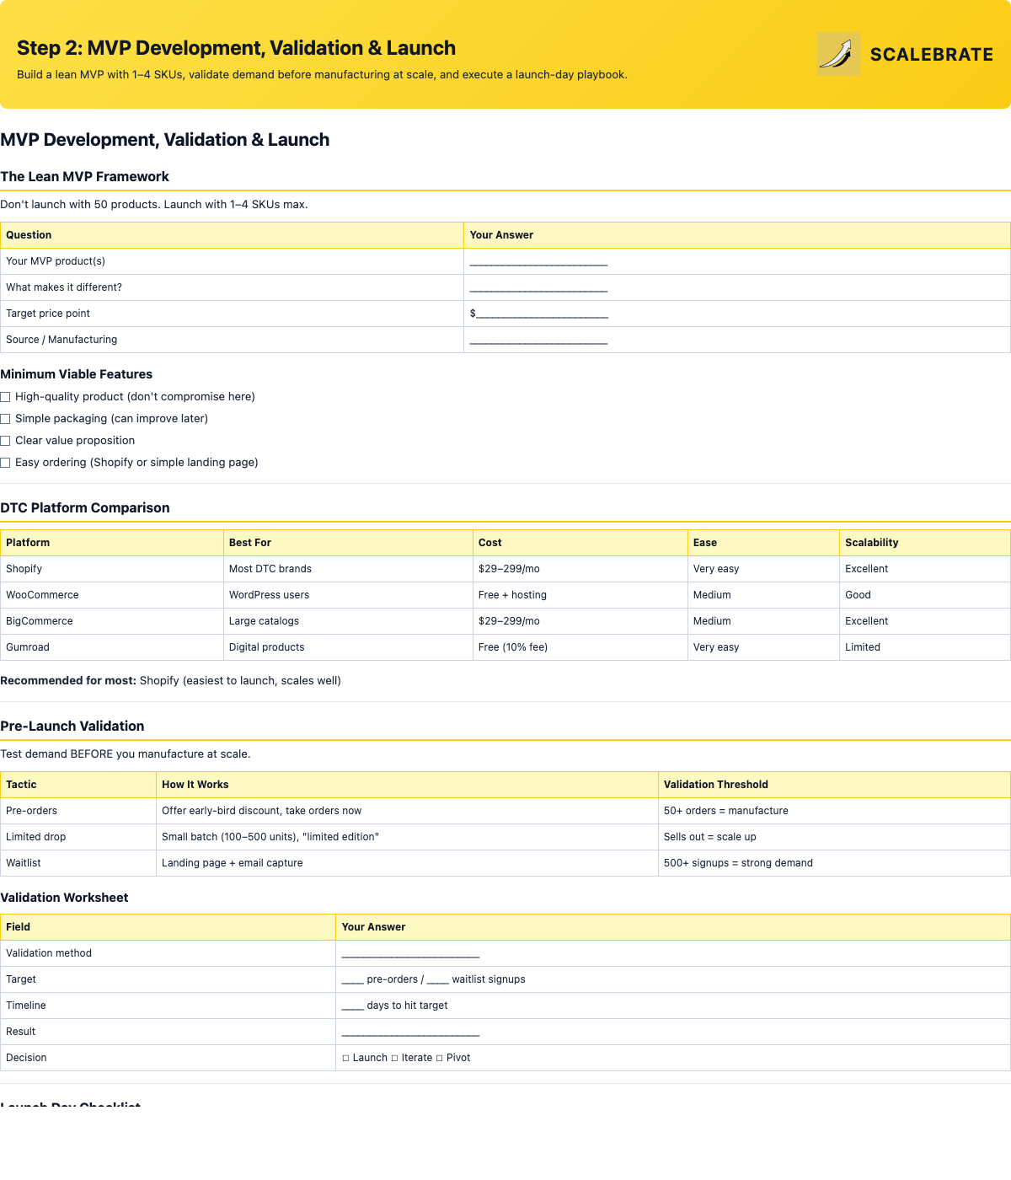Click the Scalability column header

[x=925, y=543]
